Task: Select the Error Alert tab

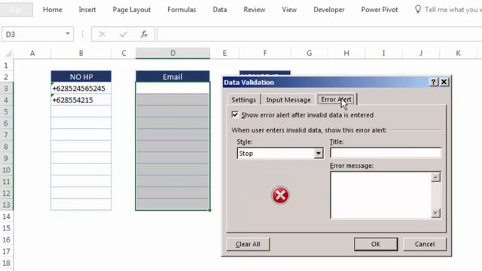Action: (x=337, y=99)
